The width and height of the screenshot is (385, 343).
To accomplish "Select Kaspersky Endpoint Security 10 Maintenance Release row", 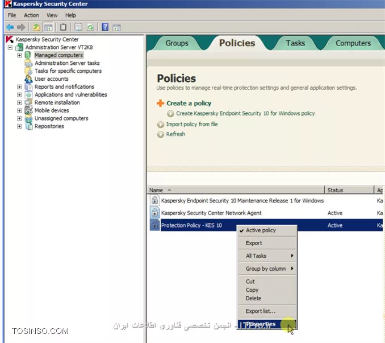I will [266, 200].
